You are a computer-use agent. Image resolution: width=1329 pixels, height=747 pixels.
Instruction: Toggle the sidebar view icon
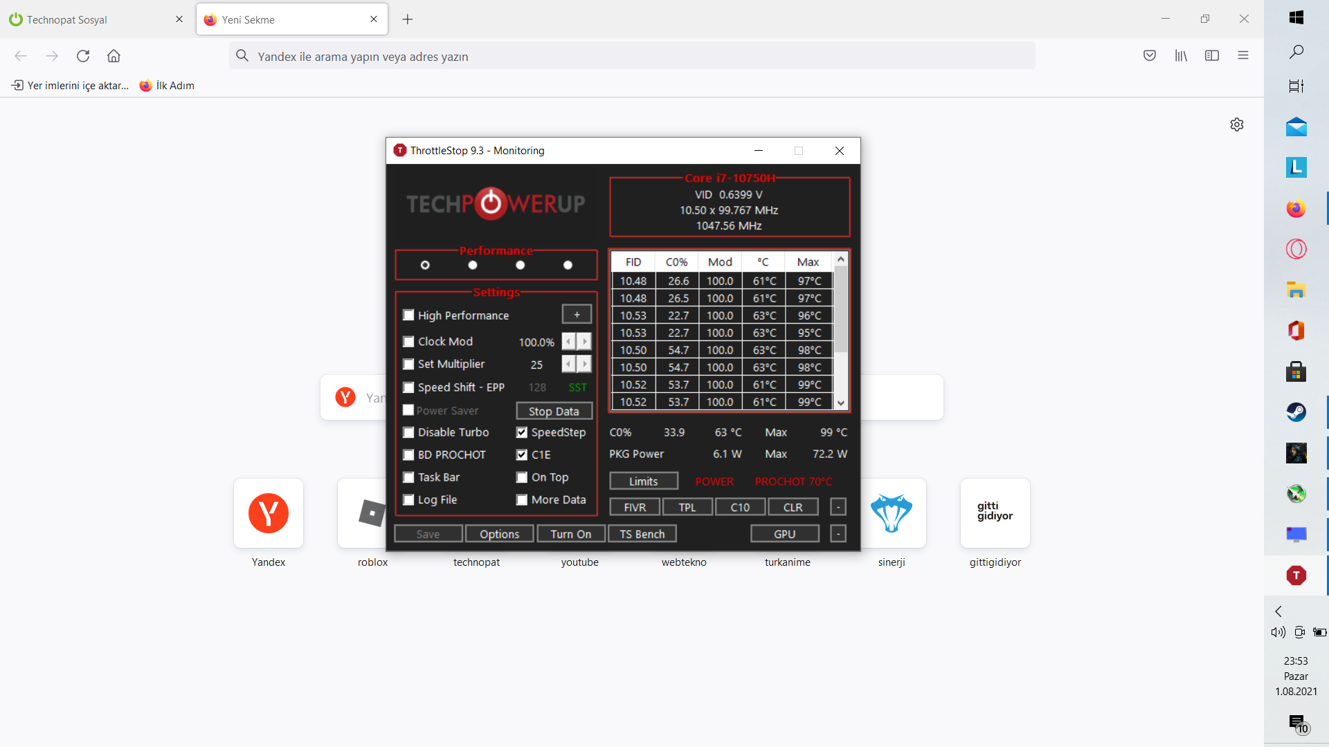1212,56
